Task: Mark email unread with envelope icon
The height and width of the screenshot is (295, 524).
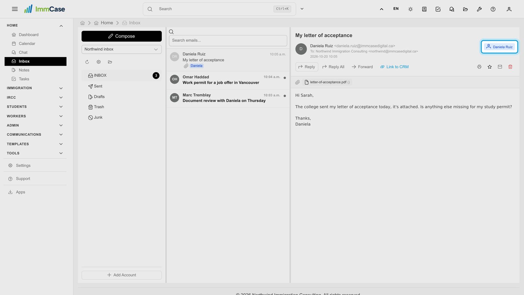Action: [500, 67]
